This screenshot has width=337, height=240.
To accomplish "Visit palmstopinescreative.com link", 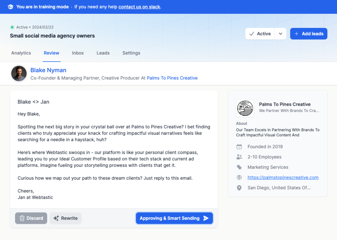I will click(x=283, y=177).
